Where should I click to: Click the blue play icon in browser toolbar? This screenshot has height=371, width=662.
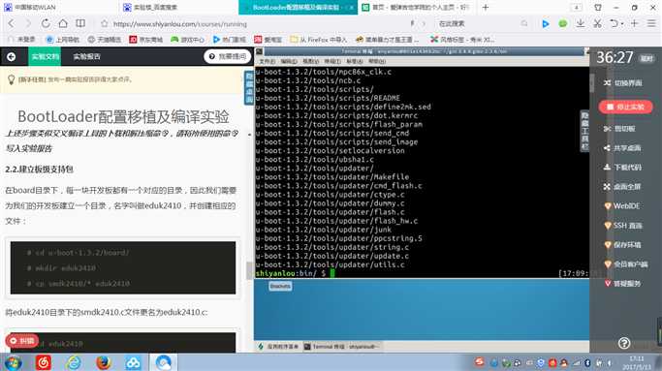tap(546, 24)
